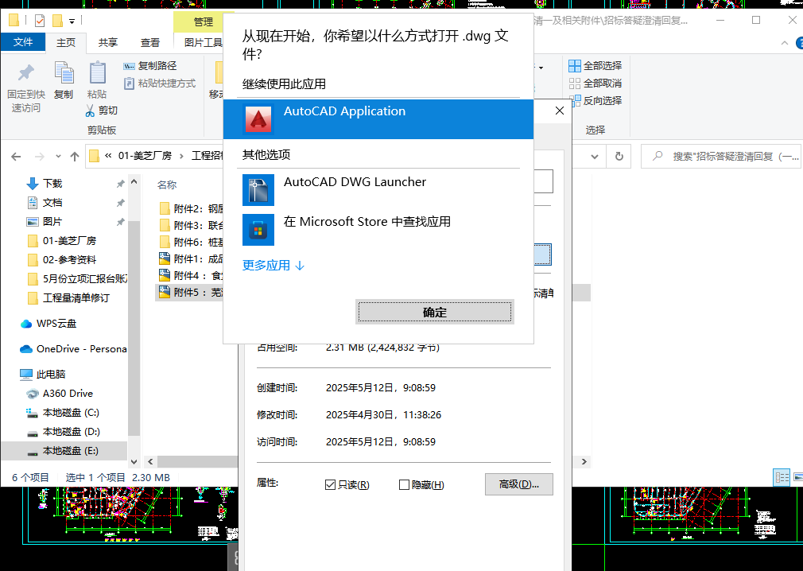
Task: Select OneDrive - Personal in navigation pane
Action: click(x=72, y=349)
